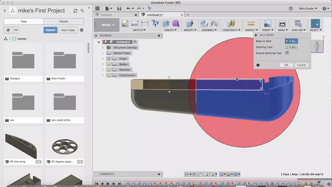Click the Pan hand tool
Viewport: 332px width, 187px height.
coord(200,174)
